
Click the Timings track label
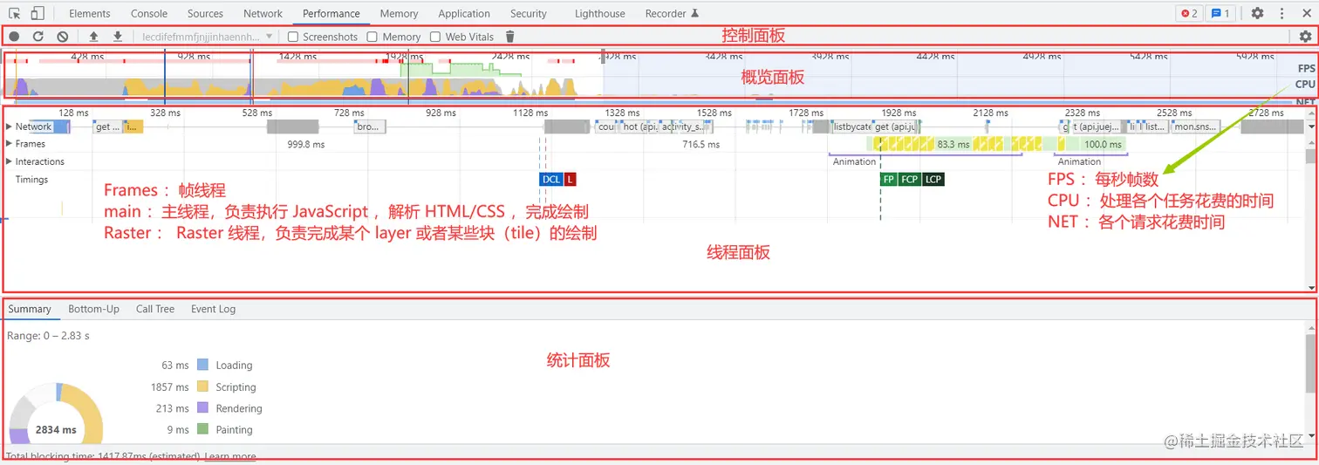click(x=31, y=179)
